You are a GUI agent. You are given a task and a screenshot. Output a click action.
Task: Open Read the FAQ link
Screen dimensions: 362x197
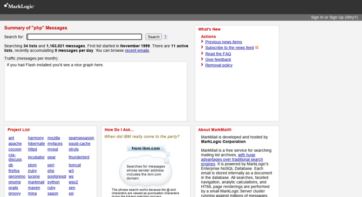(x=218, y=54)
